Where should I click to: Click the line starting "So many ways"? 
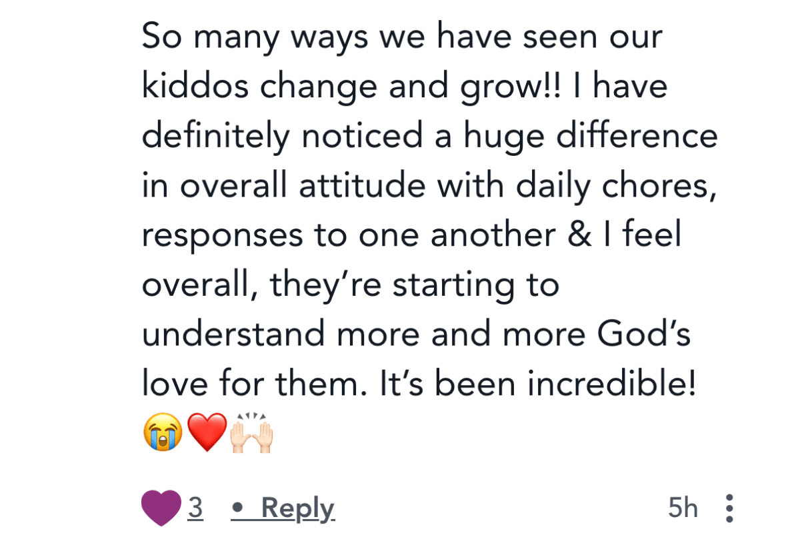pyautogui.click(x=402, y=38)
